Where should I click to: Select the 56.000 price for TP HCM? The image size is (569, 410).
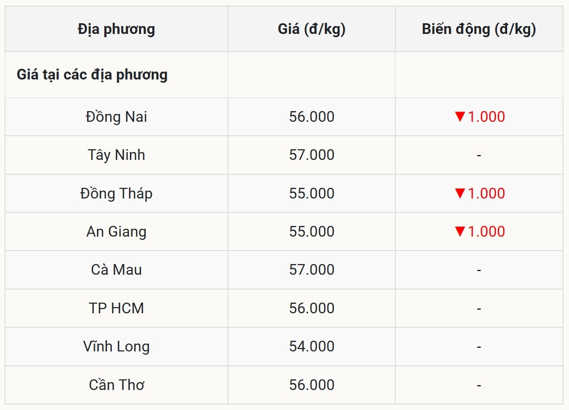point(312,308)
